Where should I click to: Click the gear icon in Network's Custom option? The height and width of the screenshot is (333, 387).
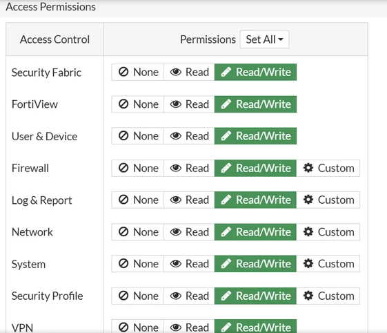(x=308, y=231)
